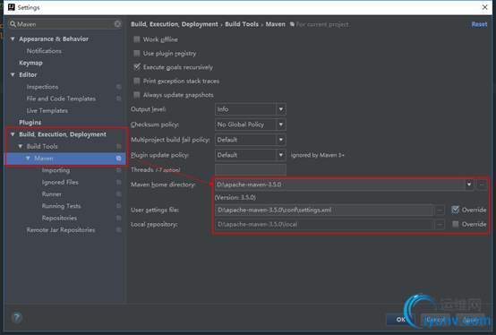Screen dimensions: 496x335
Task: Click project-level icon next to Importing
Action: click(118, 170)
